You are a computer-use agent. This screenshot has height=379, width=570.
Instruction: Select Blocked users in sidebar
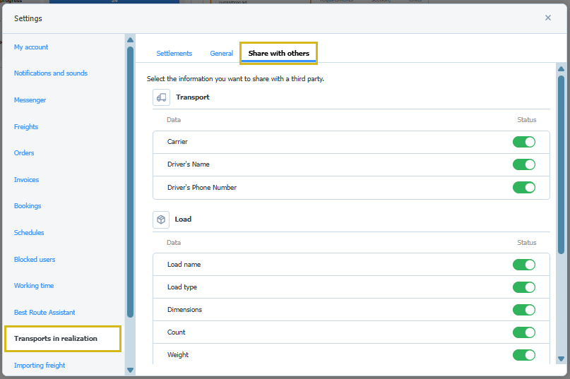click(35, 260)
